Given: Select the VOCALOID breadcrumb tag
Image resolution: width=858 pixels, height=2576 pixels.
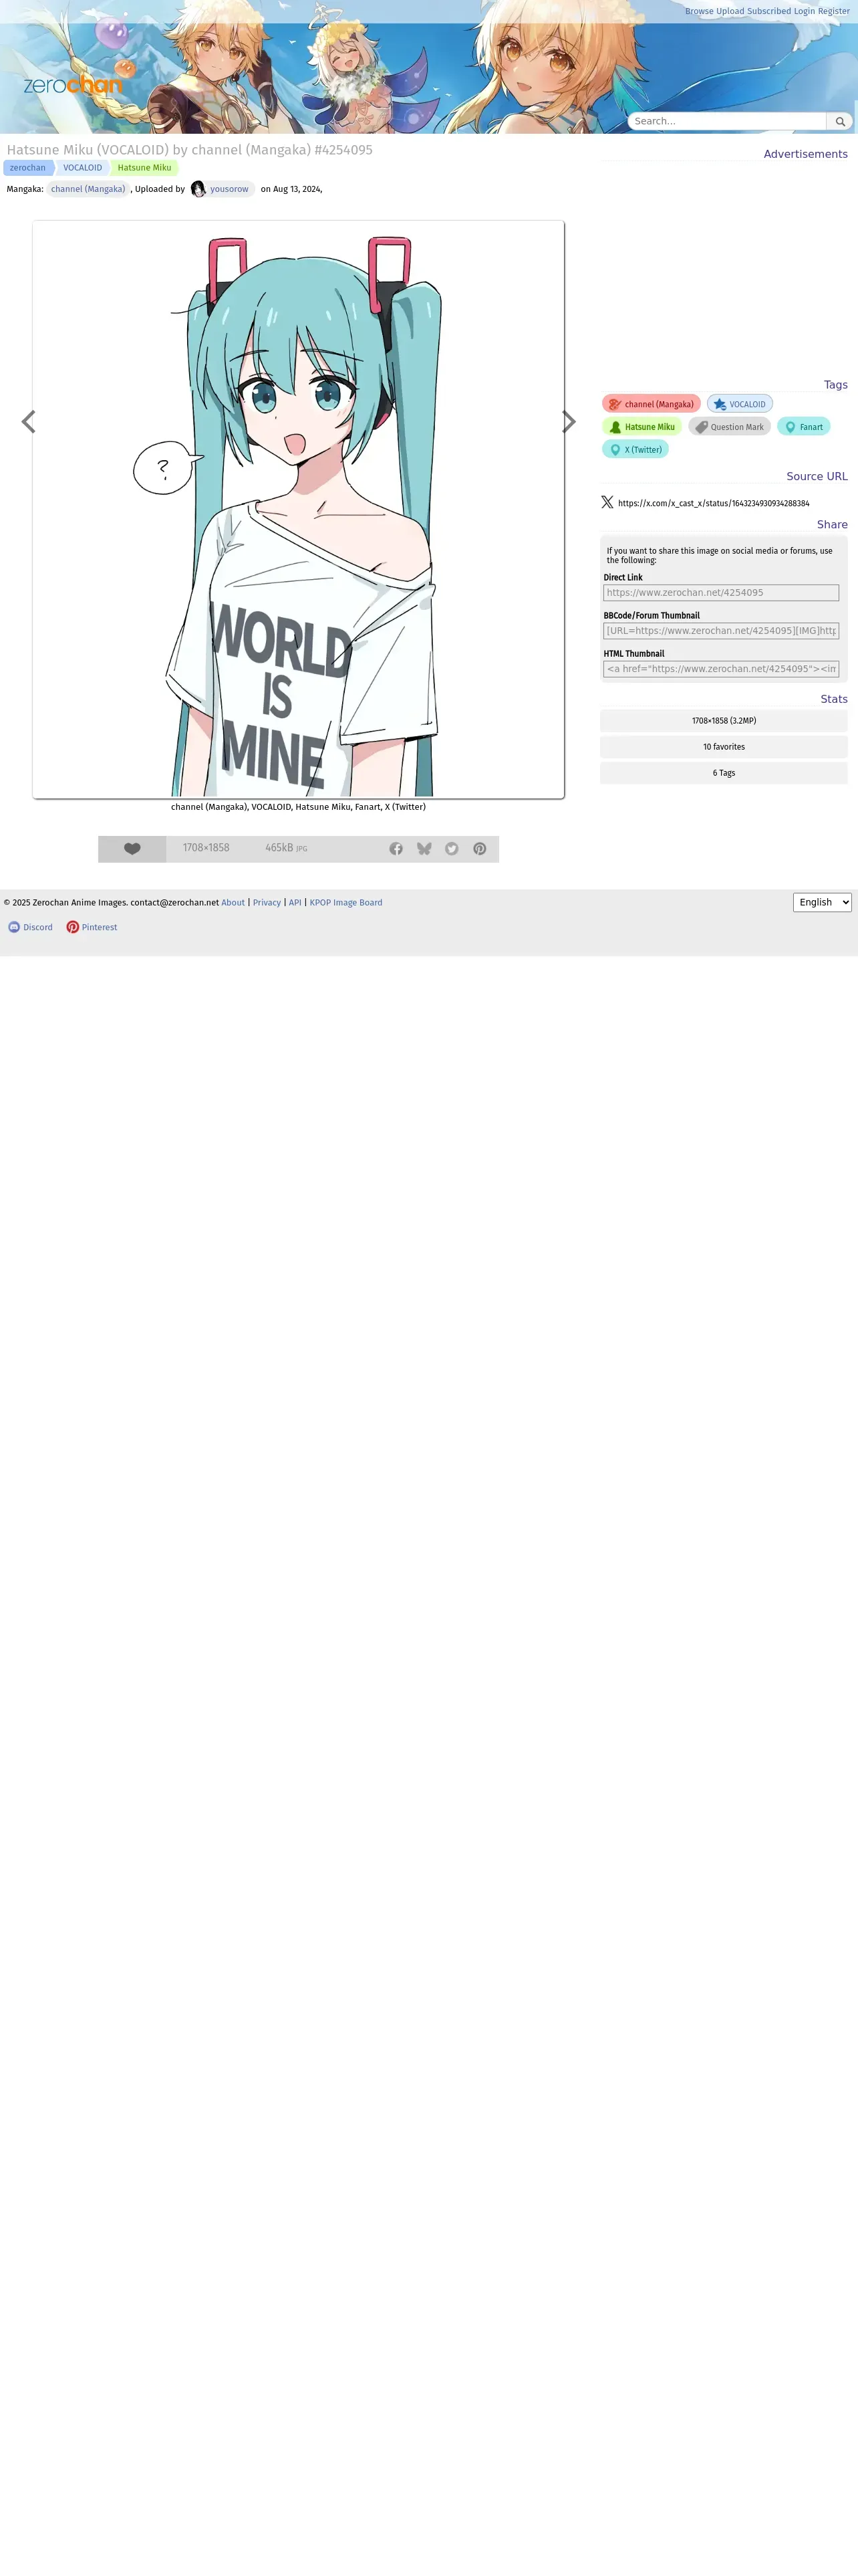Looking at the screenshot, I should tap(83, 168).
